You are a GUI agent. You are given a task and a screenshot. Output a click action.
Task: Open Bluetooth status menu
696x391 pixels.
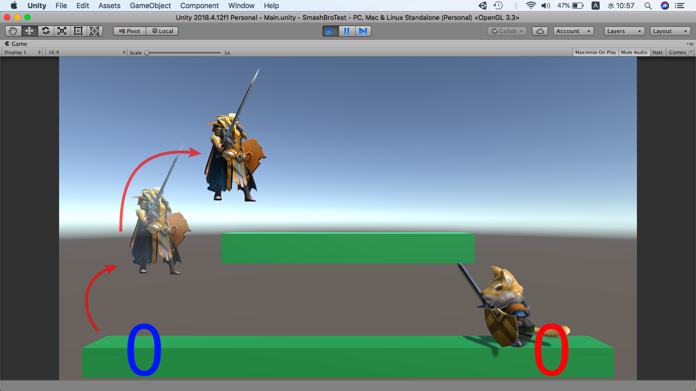pos(516,6)
